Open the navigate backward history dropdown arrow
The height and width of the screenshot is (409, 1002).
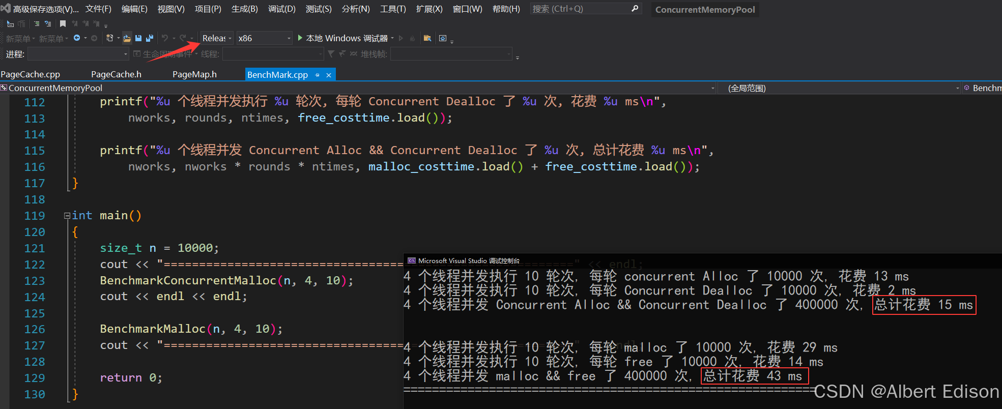click(x=85, y=38)
